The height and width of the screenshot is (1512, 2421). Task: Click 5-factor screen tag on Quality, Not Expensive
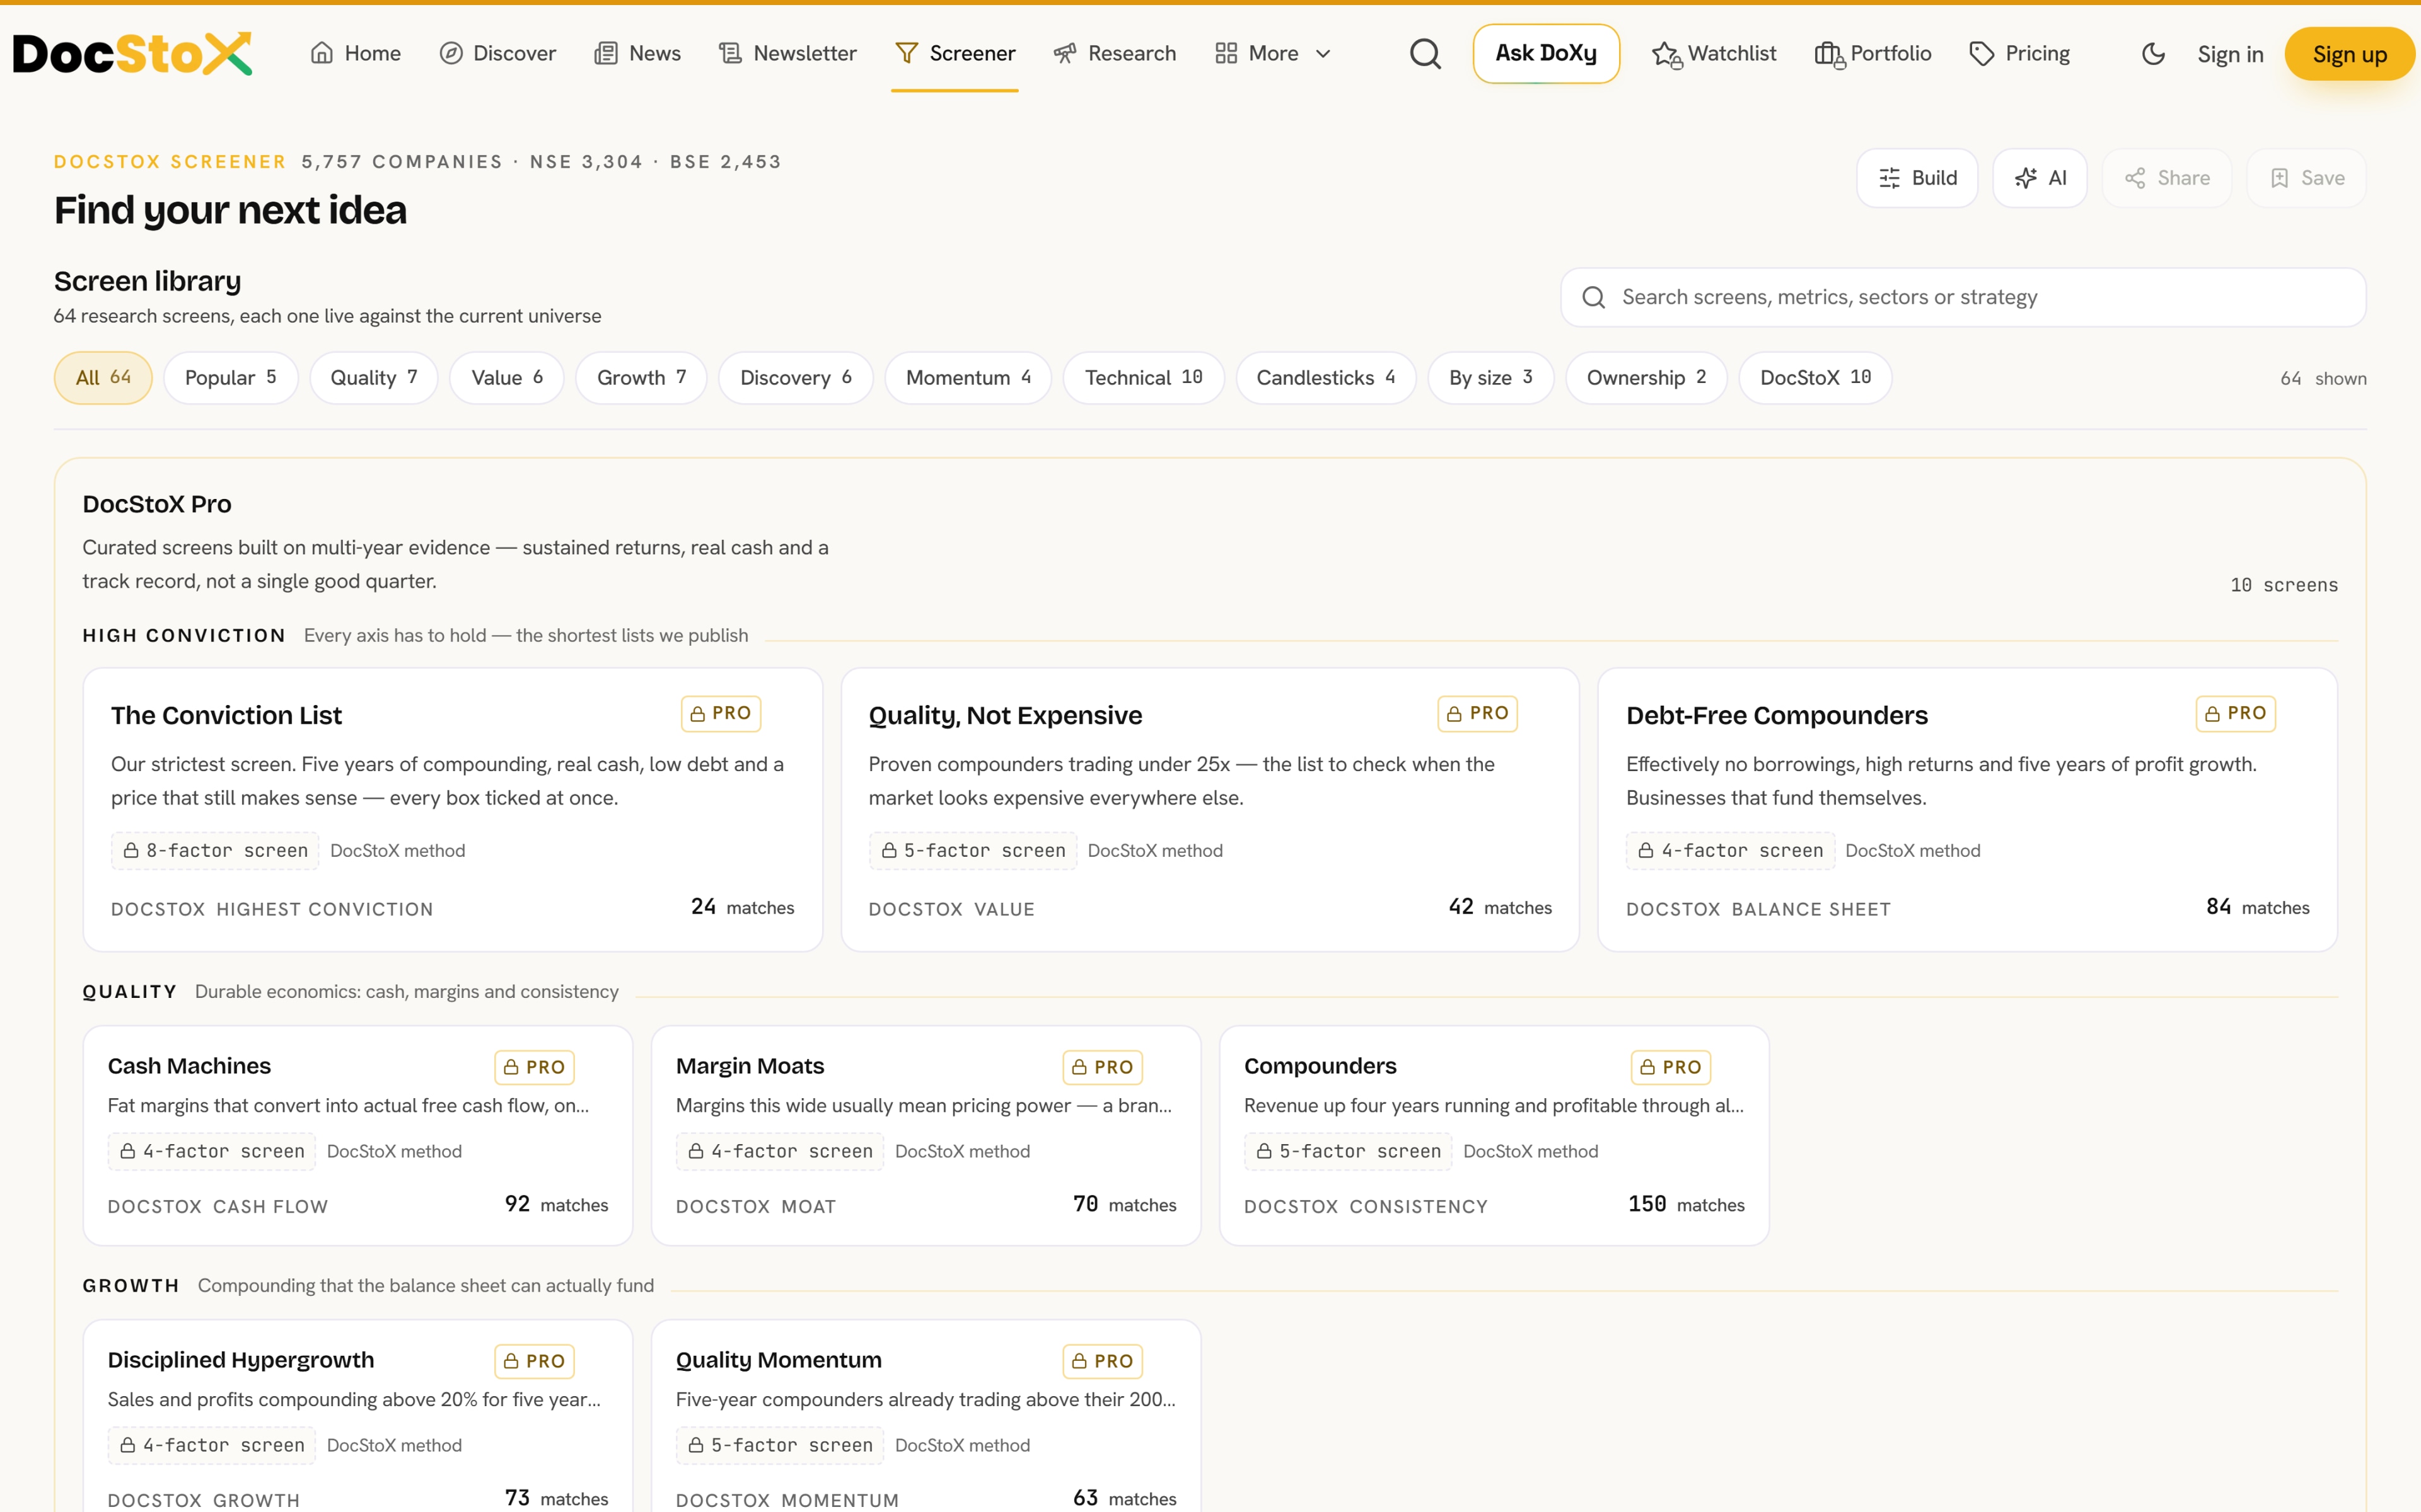point(972,851)
